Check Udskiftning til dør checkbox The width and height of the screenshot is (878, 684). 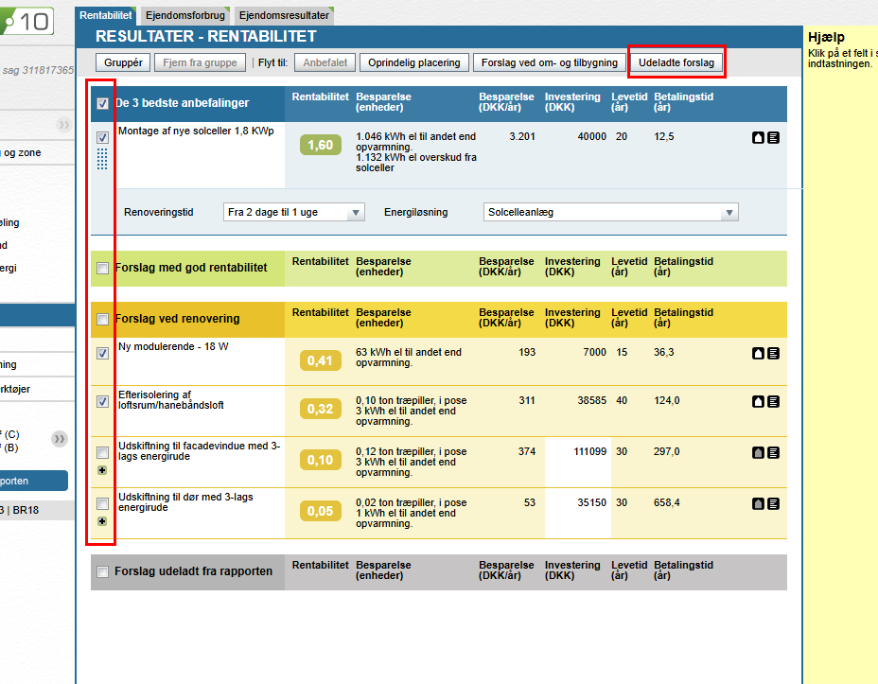coord(102,503)
